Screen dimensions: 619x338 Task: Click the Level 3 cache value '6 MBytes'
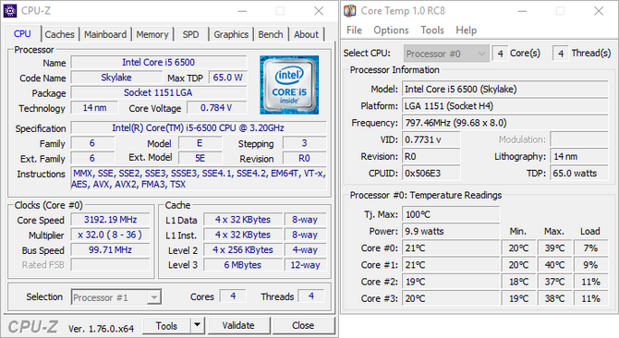(243, 265)
